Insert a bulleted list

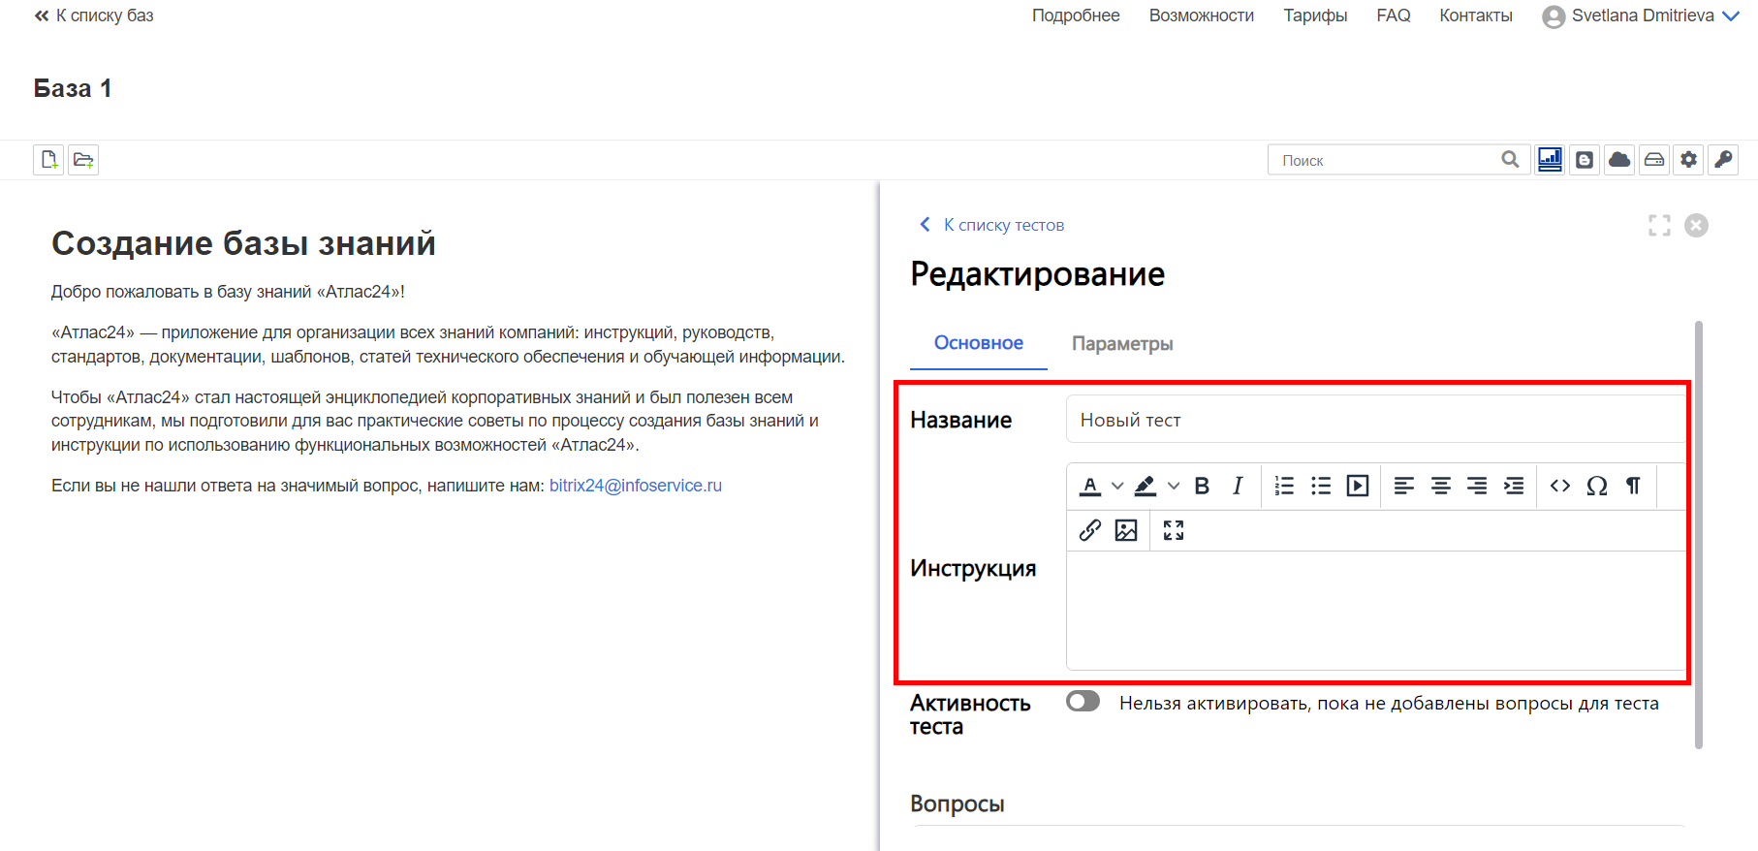click(1321, 487)
